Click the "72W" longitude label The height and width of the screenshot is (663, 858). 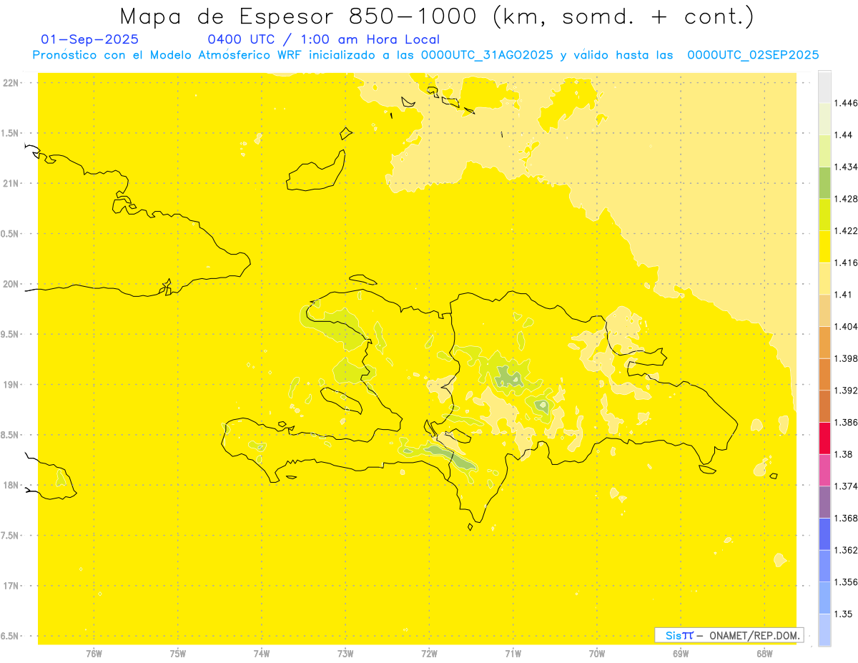429,653
